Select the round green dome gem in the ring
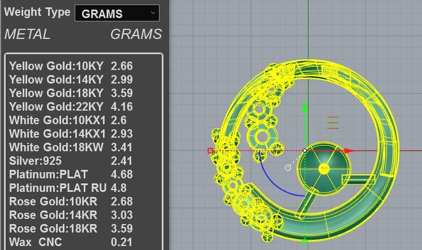This screenshot has width=422, height=250. (x=324, y=168)
